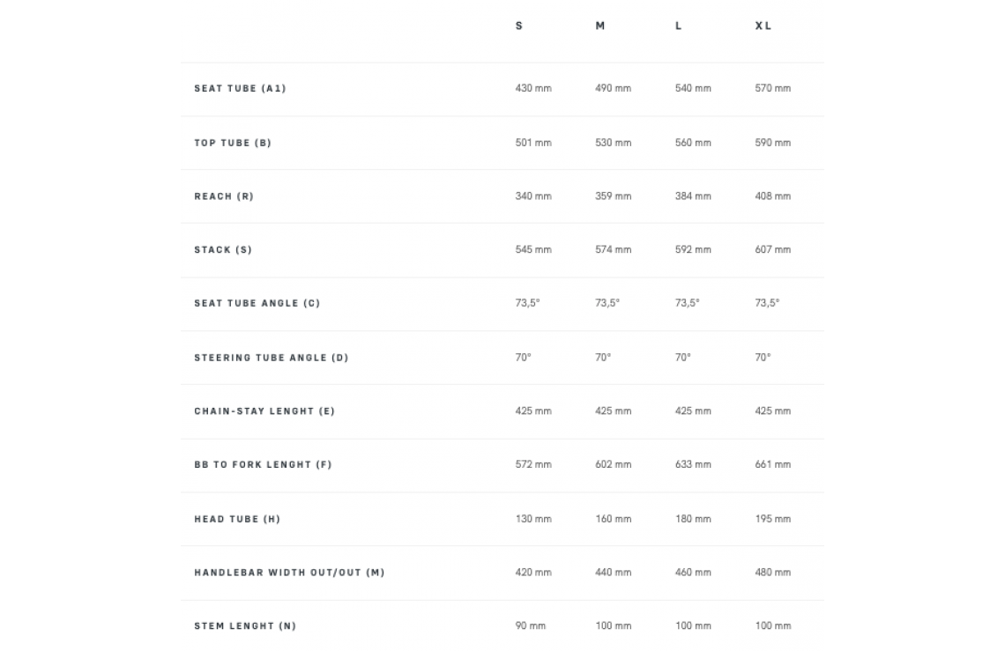Screen dimensions: 1005x651
Task: Select the Stem Lenght (N) row label
Action: coord(245,626)
